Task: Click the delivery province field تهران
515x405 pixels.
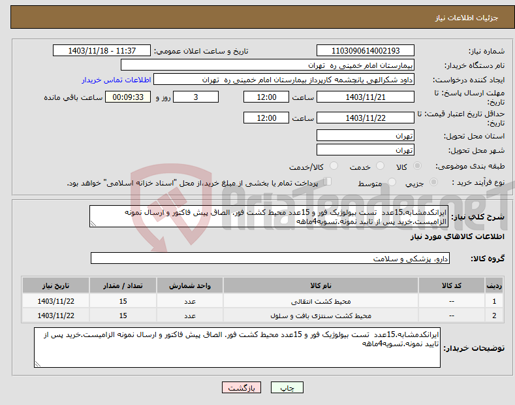Action: (366, 135)
